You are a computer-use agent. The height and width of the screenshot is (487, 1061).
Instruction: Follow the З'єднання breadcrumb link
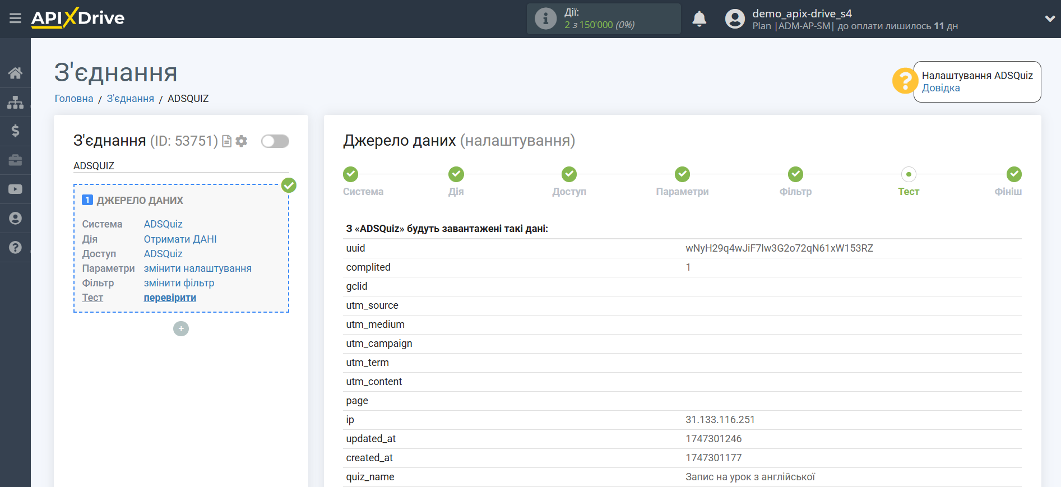(x=130, y=99)
